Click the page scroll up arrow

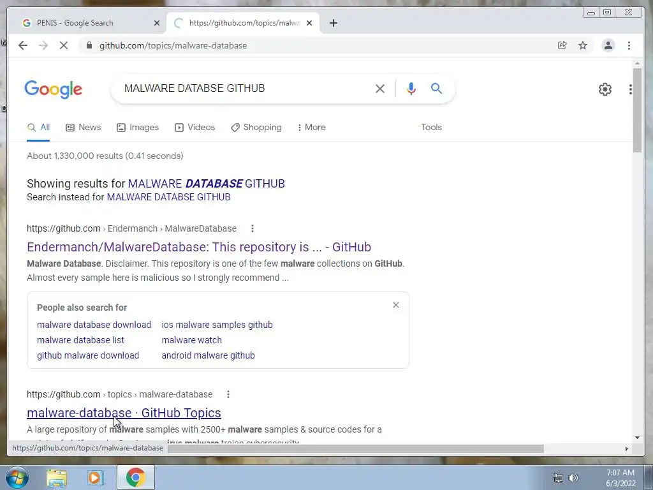pyautogui.click(x=637, y=64)
